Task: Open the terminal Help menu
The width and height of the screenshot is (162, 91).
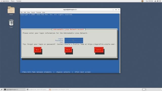Action: point(44,12)
